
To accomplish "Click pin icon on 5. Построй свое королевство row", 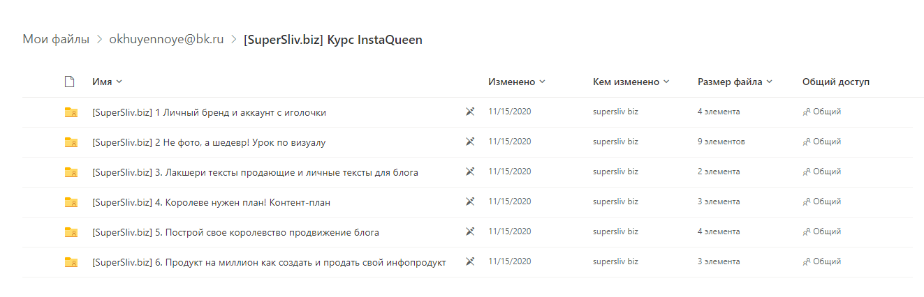I will (470, 231).
